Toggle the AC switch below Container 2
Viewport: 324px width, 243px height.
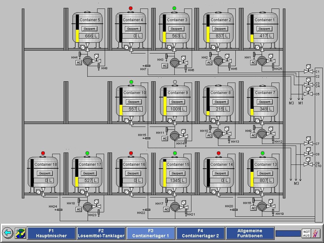209,63
